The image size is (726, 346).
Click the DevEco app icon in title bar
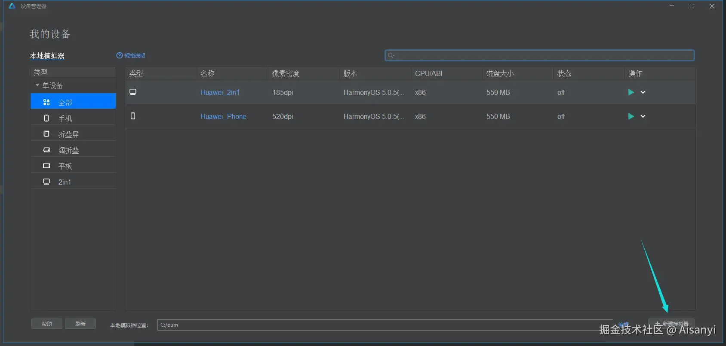12,6
